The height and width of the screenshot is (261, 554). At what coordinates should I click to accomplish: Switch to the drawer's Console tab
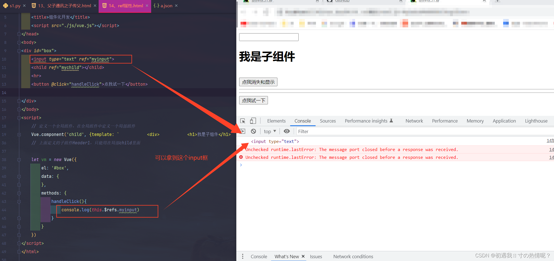[x=259, y=256]
